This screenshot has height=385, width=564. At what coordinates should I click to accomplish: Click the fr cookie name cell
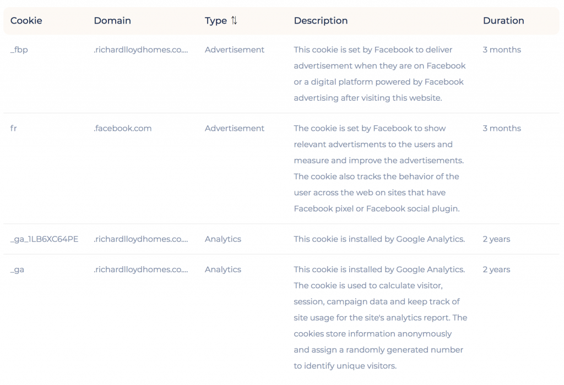tap(14, 128)
